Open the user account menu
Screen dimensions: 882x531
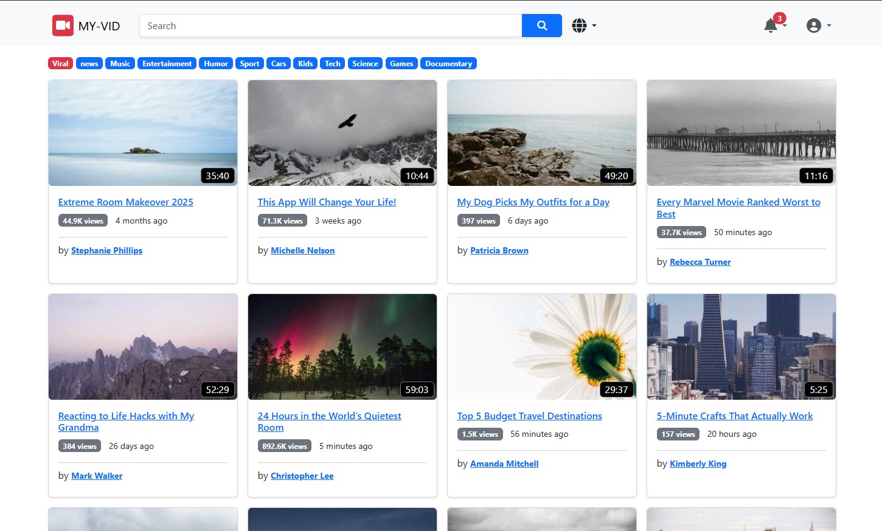click(x=819, y=26)
